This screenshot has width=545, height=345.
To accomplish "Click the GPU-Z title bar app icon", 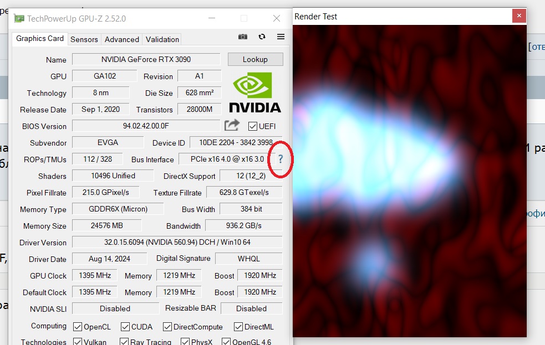I will tap(19, 18).
